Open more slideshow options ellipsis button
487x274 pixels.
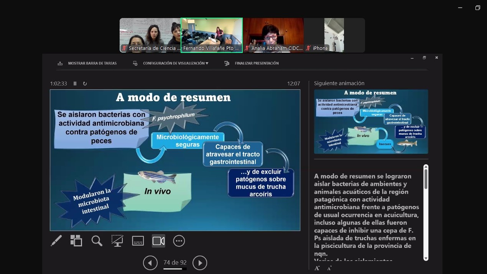tap(179, 241)
